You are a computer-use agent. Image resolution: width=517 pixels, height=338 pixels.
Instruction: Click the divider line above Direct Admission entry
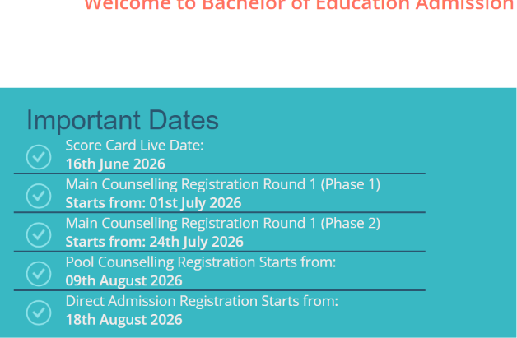click(x=220, y=290)
